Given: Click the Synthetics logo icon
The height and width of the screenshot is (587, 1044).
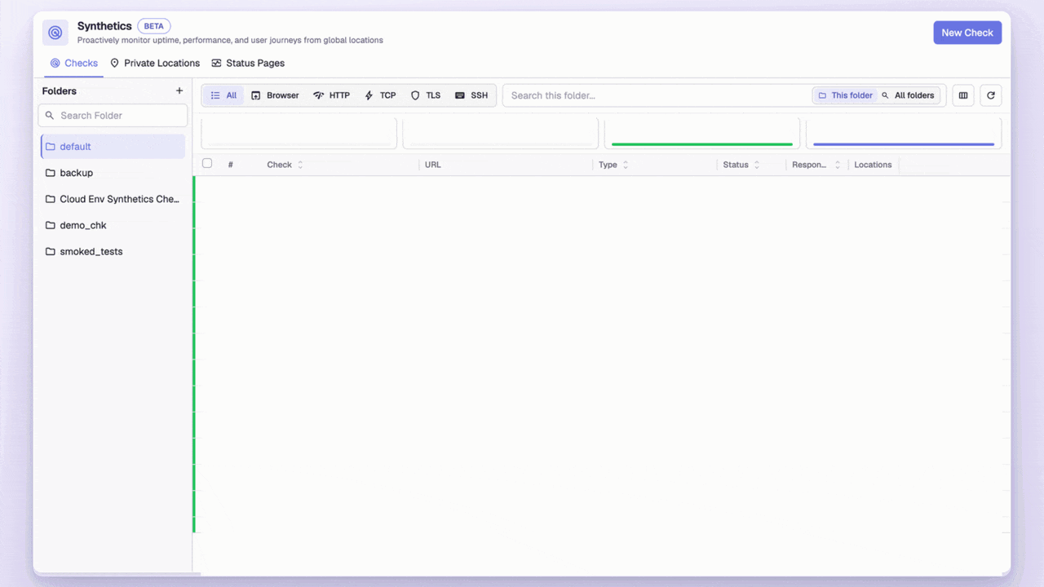Looking at the screenshot, I should pos(55,33).
